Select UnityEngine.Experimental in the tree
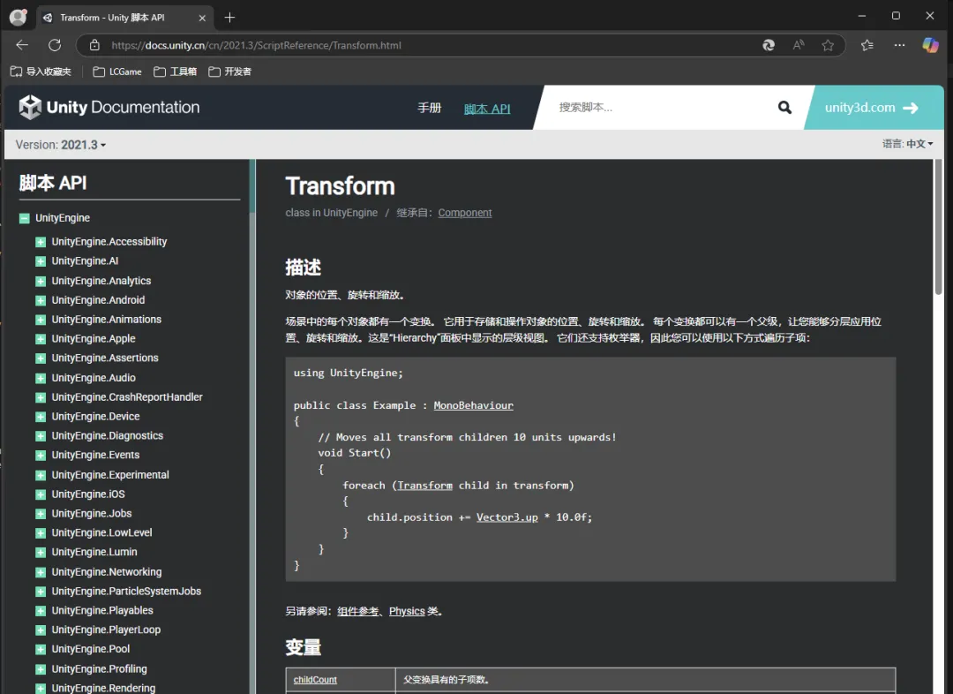This screenshot has height=694, width=953. coord(110,475)
